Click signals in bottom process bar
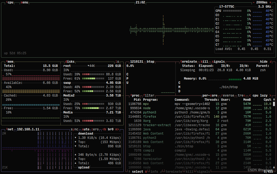 pyautogui.click(x=203, y=172)
